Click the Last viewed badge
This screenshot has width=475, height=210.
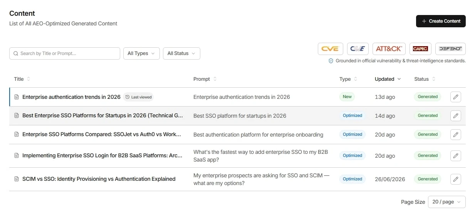click(139, 97)
